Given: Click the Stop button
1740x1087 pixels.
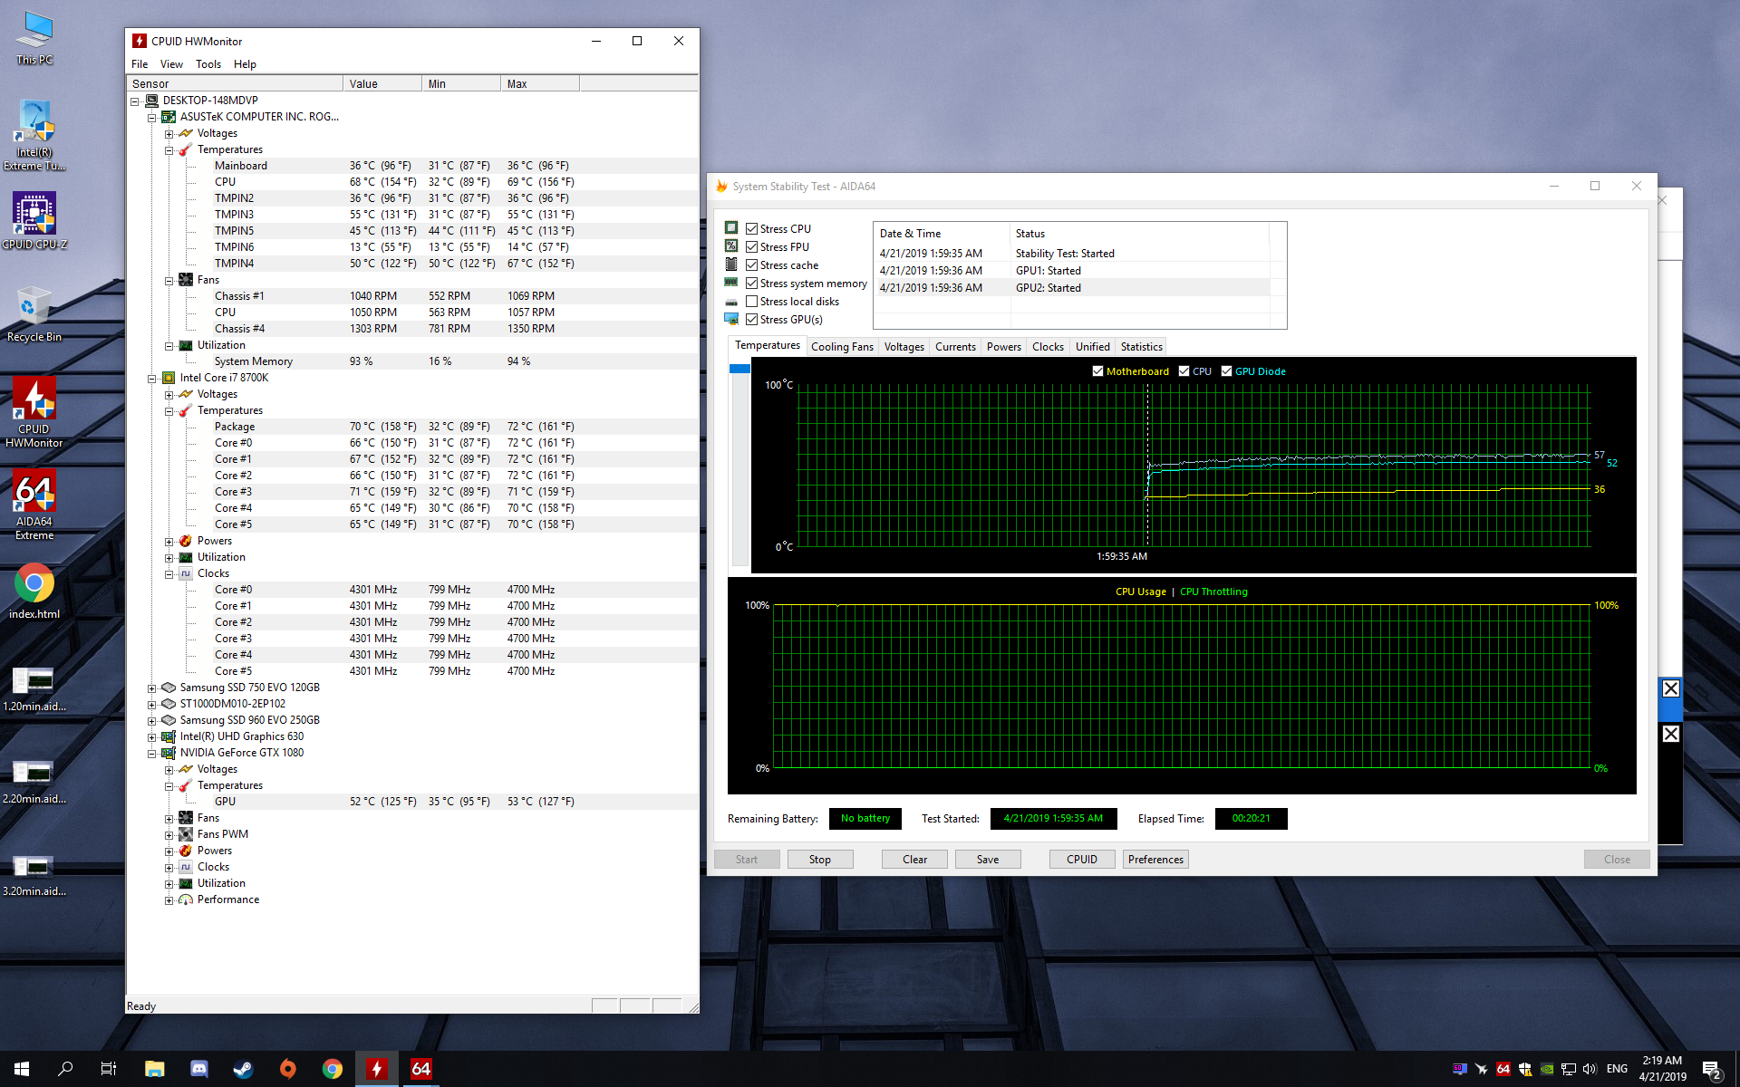Looking at the screenshot, I should pos(819,859).
